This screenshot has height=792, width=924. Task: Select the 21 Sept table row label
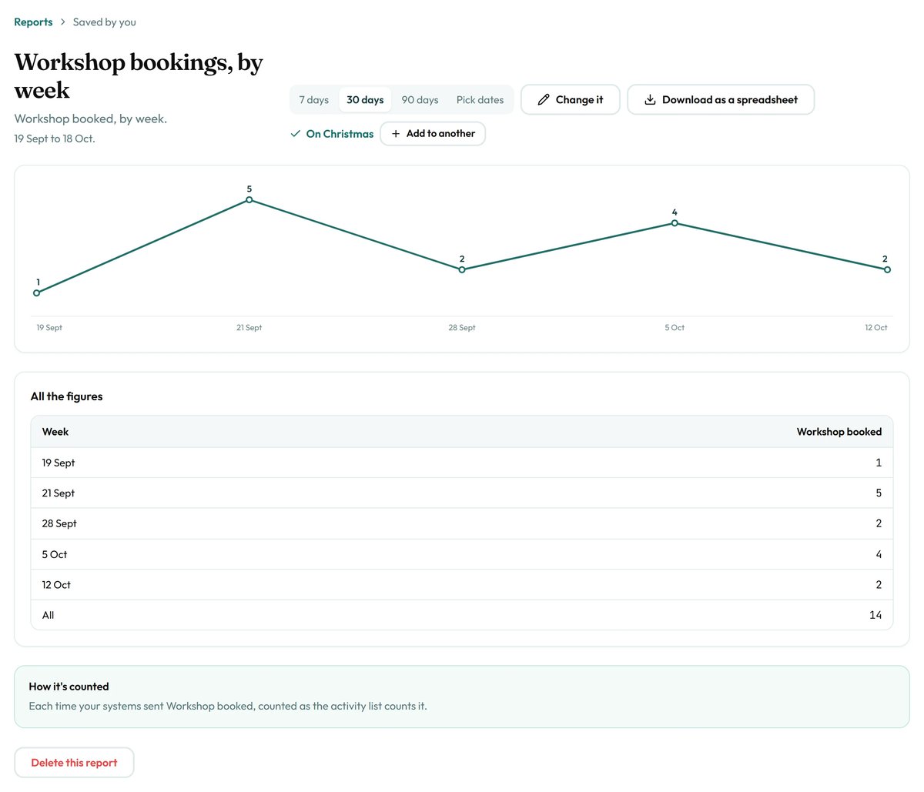(59, 493)
